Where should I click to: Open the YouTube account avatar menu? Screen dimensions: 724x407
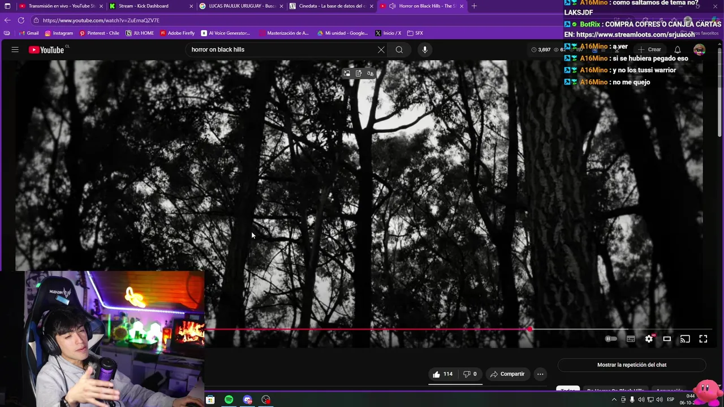pos(700,50)
